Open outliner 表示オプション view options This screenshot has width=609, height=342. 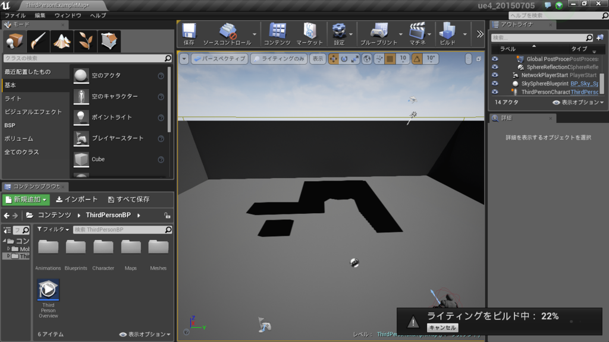(x=578, y=102)
